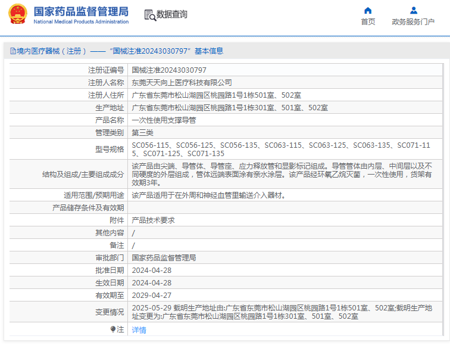
Task: Click the 附件 row label
Action: [x=117, y=220]
